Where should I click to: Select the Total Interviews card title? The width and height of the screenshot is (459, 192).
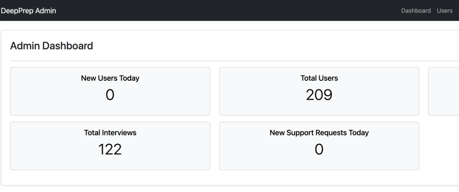click(110, 133)
